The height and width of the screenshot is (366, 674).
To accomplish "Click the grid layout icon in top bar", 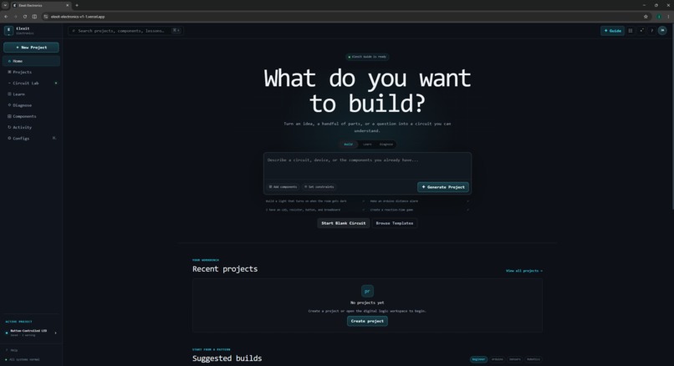I will [631, 30].
